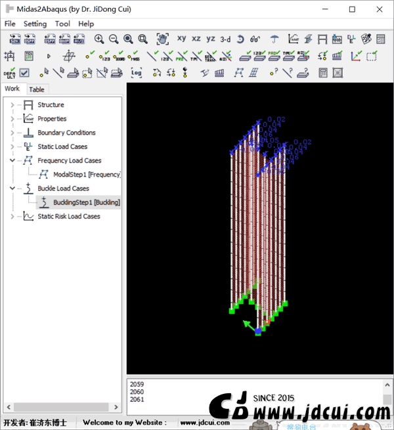Switch to the 3-d view

coord(225,39)
